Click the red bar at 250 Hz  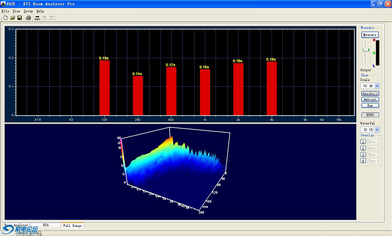[138, 96]
